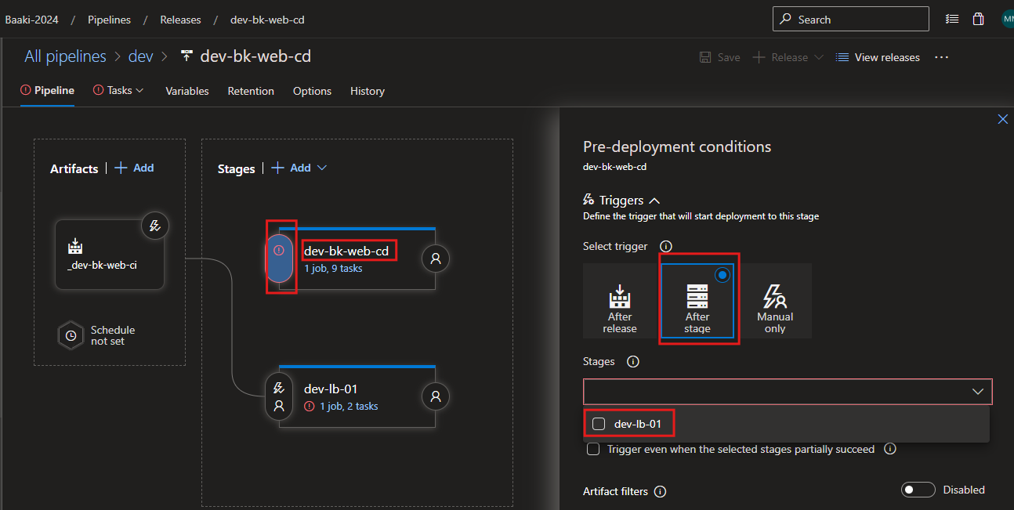Collapse the Triggers section
This screenshot has height=510, width=1014.
pos(654,201)
